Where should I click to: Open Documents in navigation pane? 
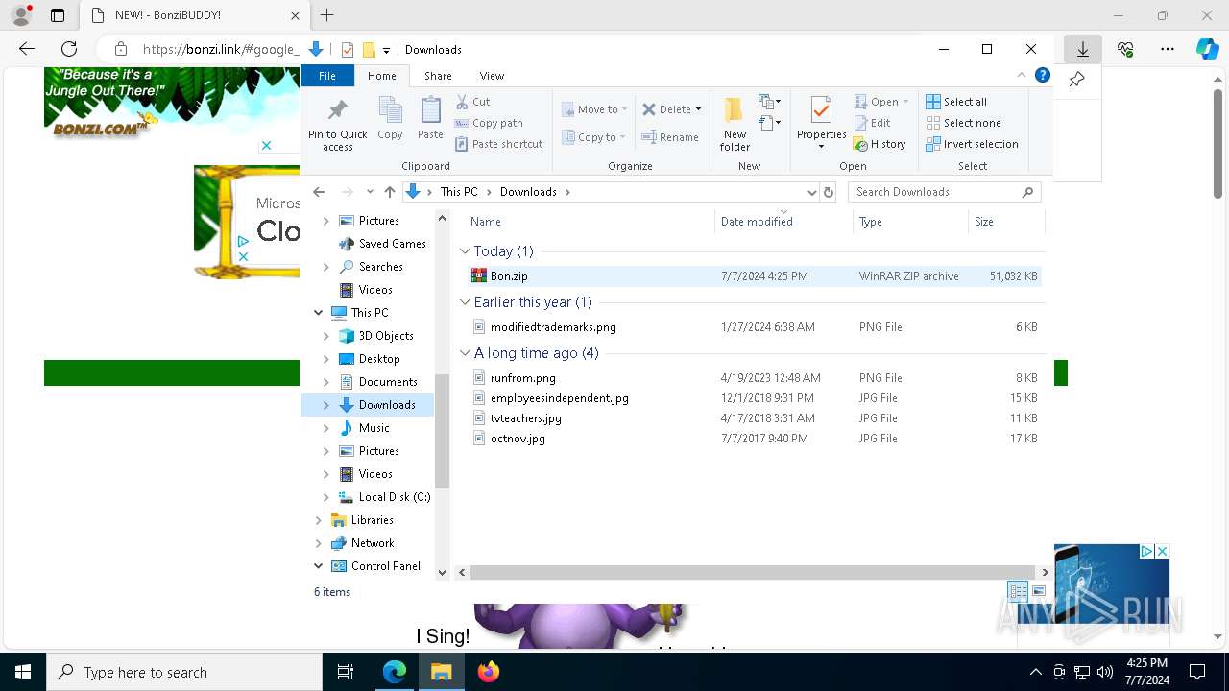click(387, 382)
